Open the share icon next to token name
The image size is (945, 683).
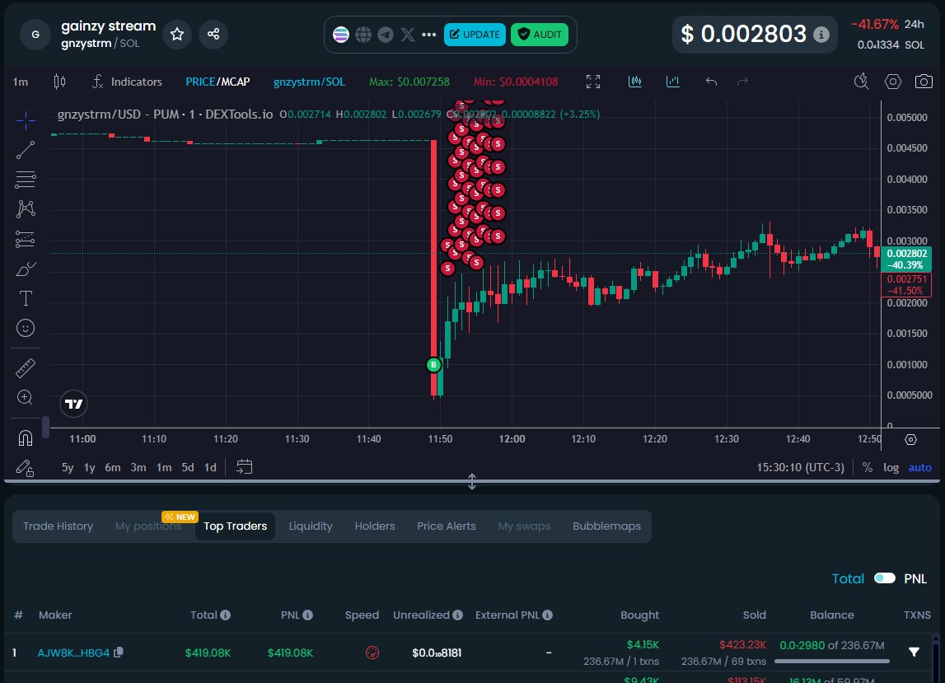coord(213,34)
